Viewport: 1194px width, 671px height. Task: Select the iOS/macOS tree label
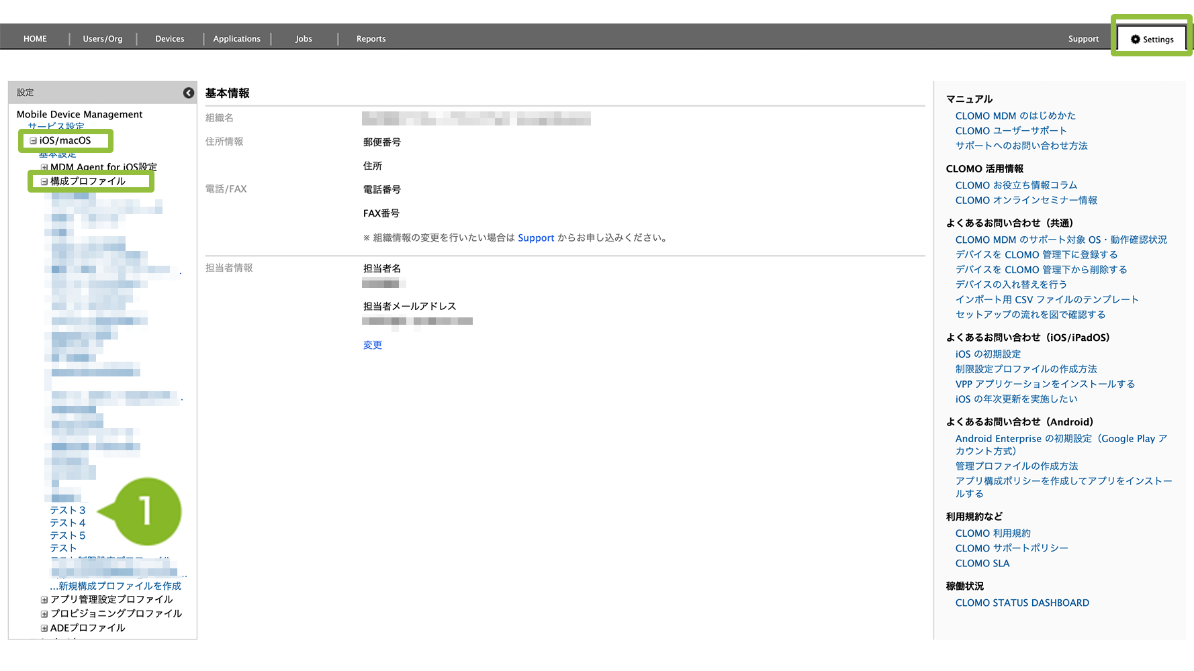click(65, 141)
